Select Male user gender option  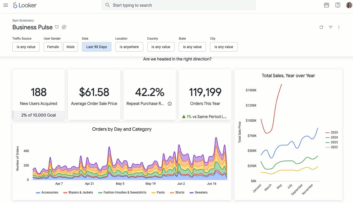pos(71,47)
